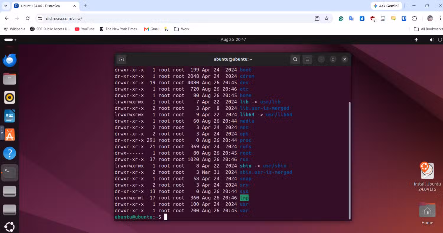Open the Wikipedia bookmark
This screenshot has height=233, width=443.
coord(14,29)
